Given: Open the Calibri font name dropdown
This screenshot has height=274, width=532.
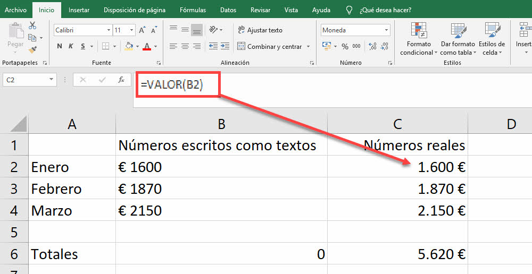Looking at the screenshot, I should [109, 30].
